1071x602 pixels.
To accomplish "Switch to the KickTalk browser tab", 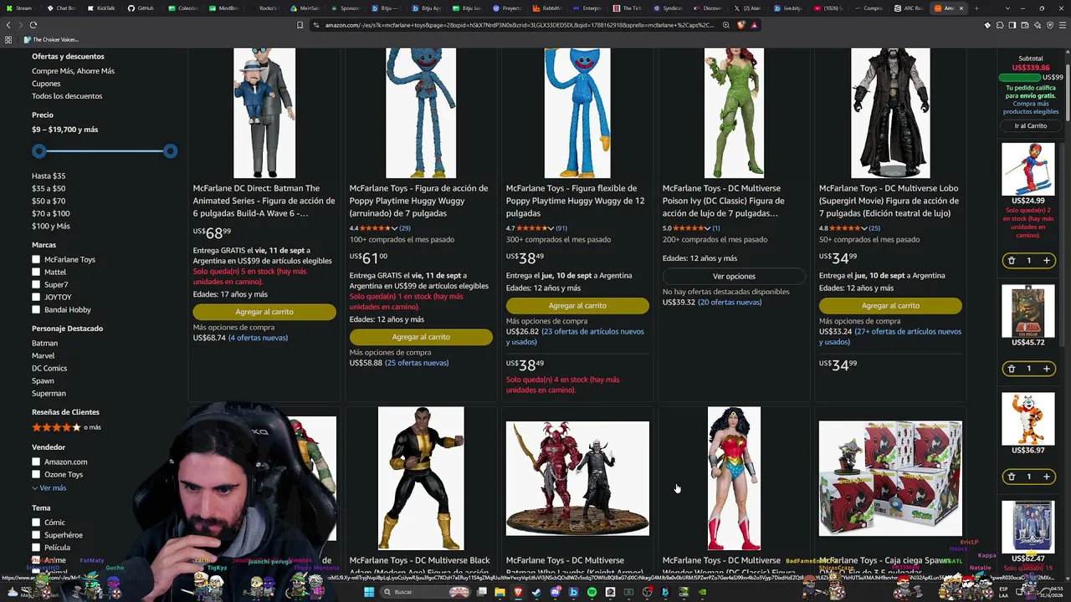I will (x=101, y=8).
